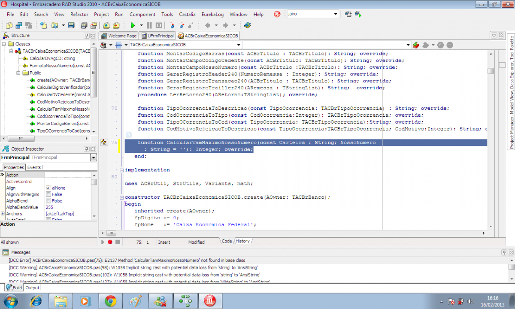Toggle the AlphaBlend False checkbox
The height and width of the screenshot is (309, 515).
tap(48, 201)
